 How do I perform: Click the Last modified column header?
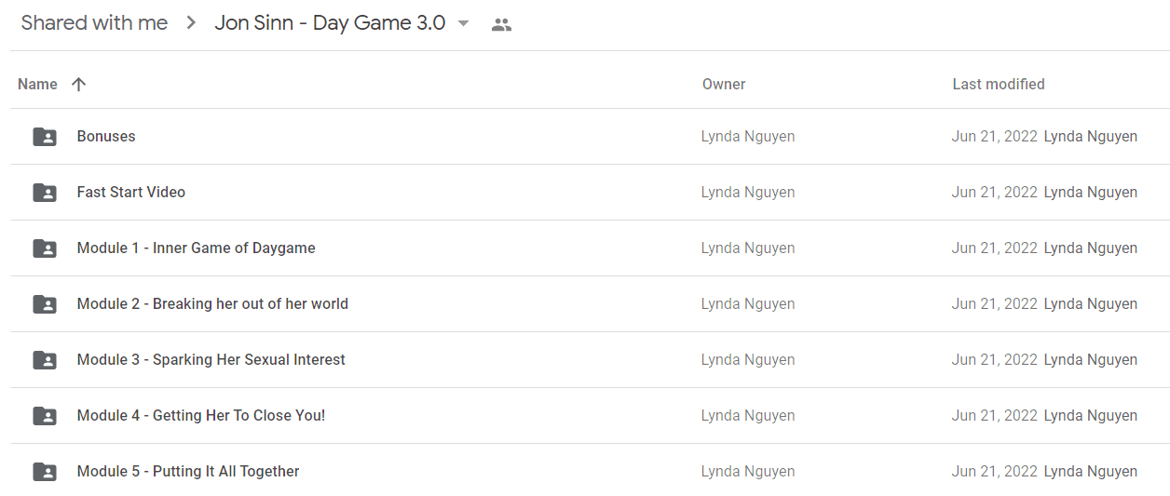[x=999, y=84]
